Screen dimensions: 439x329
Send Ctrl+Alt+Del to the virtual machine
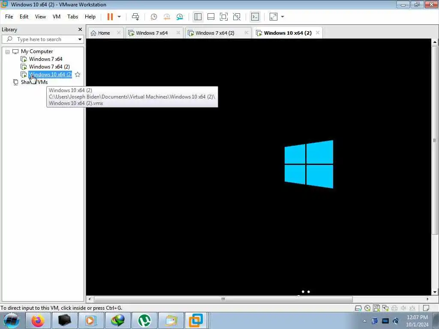point(135,17)
